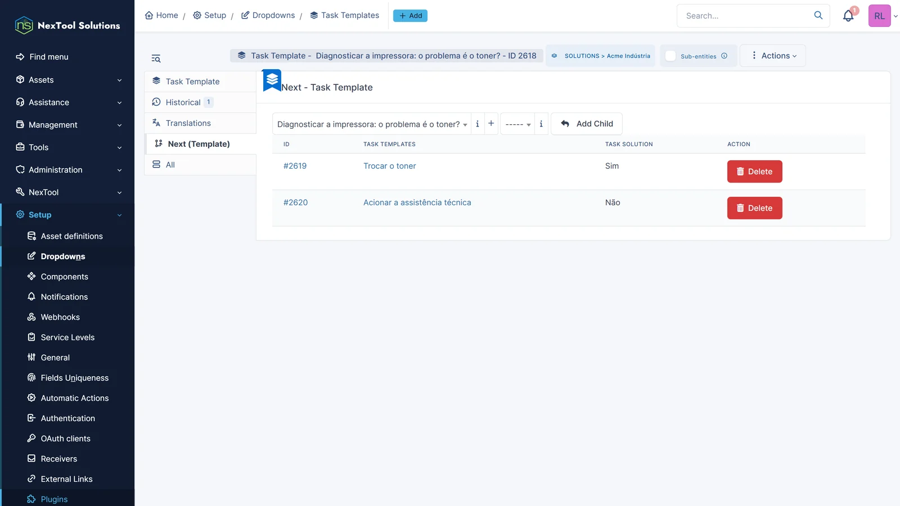The image size is (900, 506).
Task: Open Webhooks in Setup menu
Action: [x=60, y=317]
